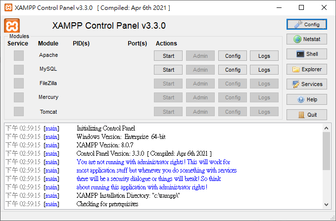Click the "Initializing Control Panel" log line
This screenshot has width=336, height=221.
click(x=106, y=128)
